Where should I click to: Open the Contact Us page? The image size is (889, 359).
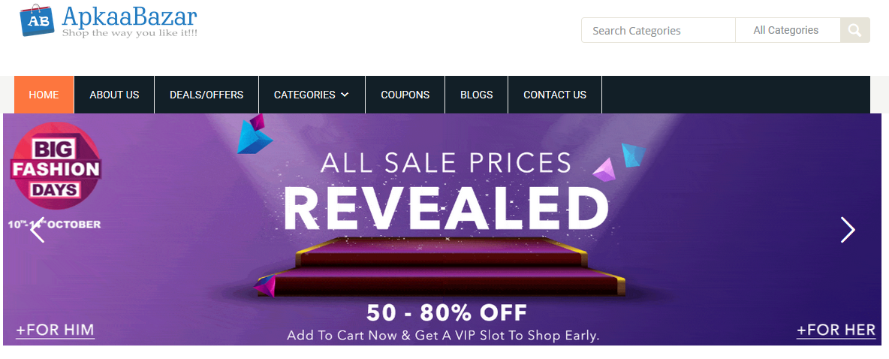[x=555, y=95]
